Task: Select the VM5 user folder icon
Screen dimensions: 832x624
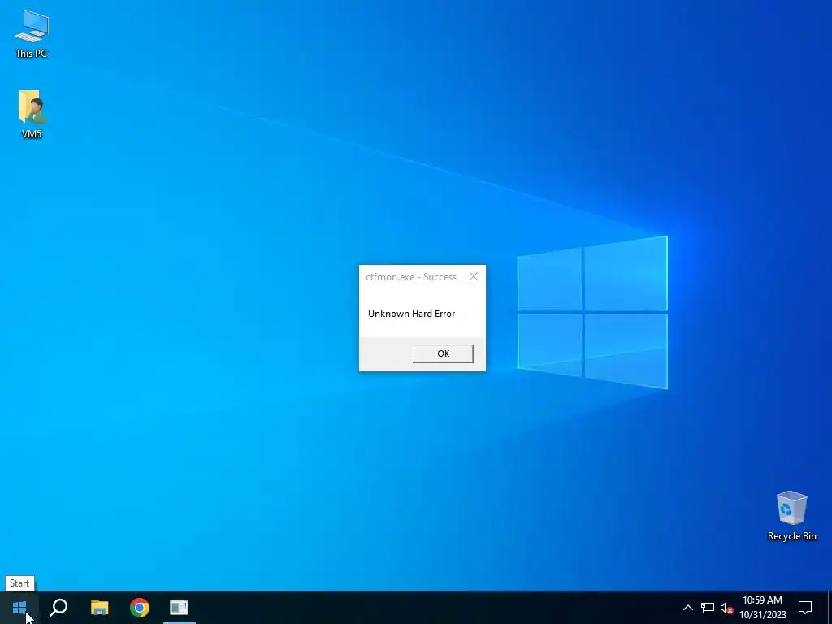Action: tap(32, 114)
